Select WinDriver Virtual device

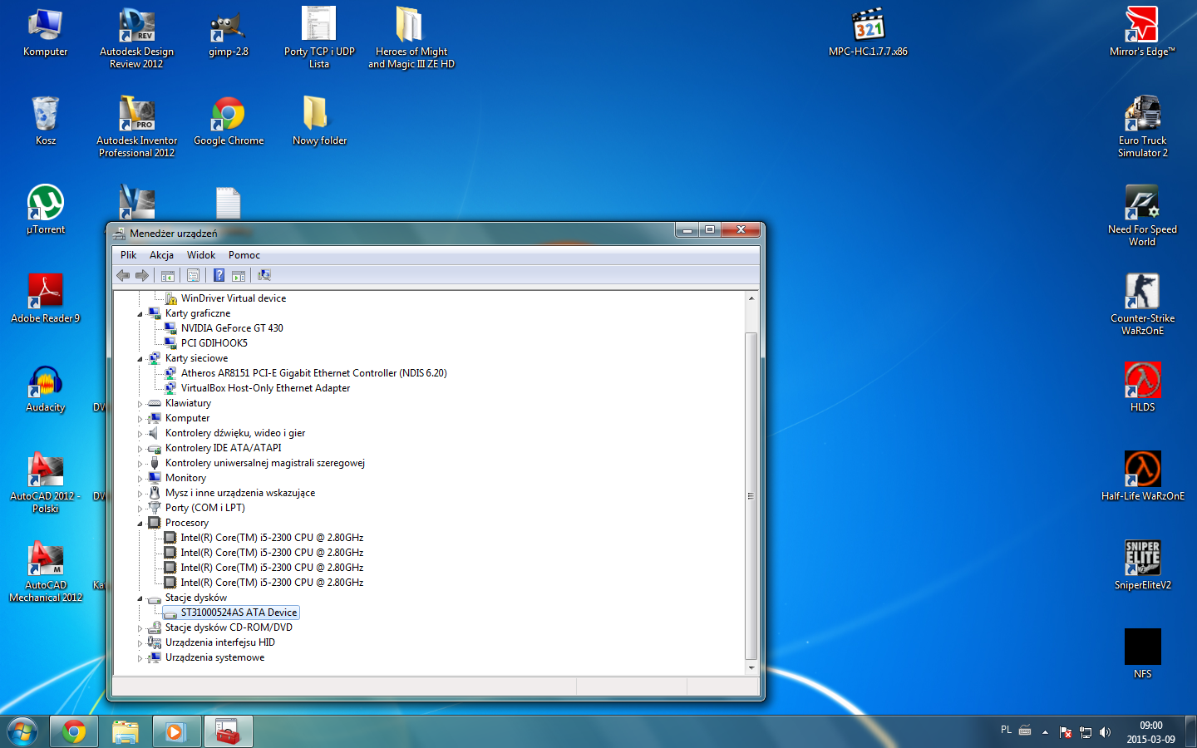pyautogui.click(x=234, y=298)
